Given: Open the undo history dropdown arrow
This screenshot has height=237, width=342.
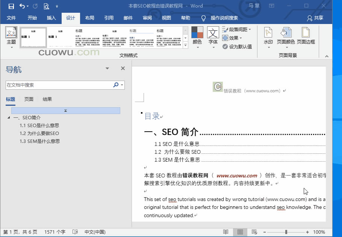Looking at the screenshot, I should click(x=27, y=6).
